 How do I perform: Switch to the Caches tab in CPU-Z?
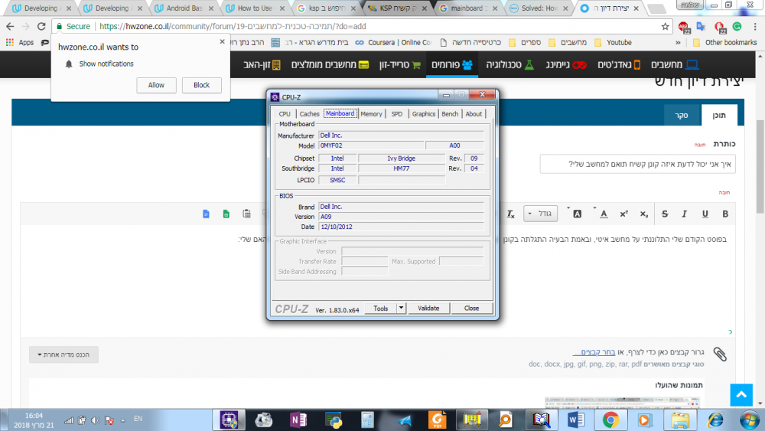click(309, 114)
